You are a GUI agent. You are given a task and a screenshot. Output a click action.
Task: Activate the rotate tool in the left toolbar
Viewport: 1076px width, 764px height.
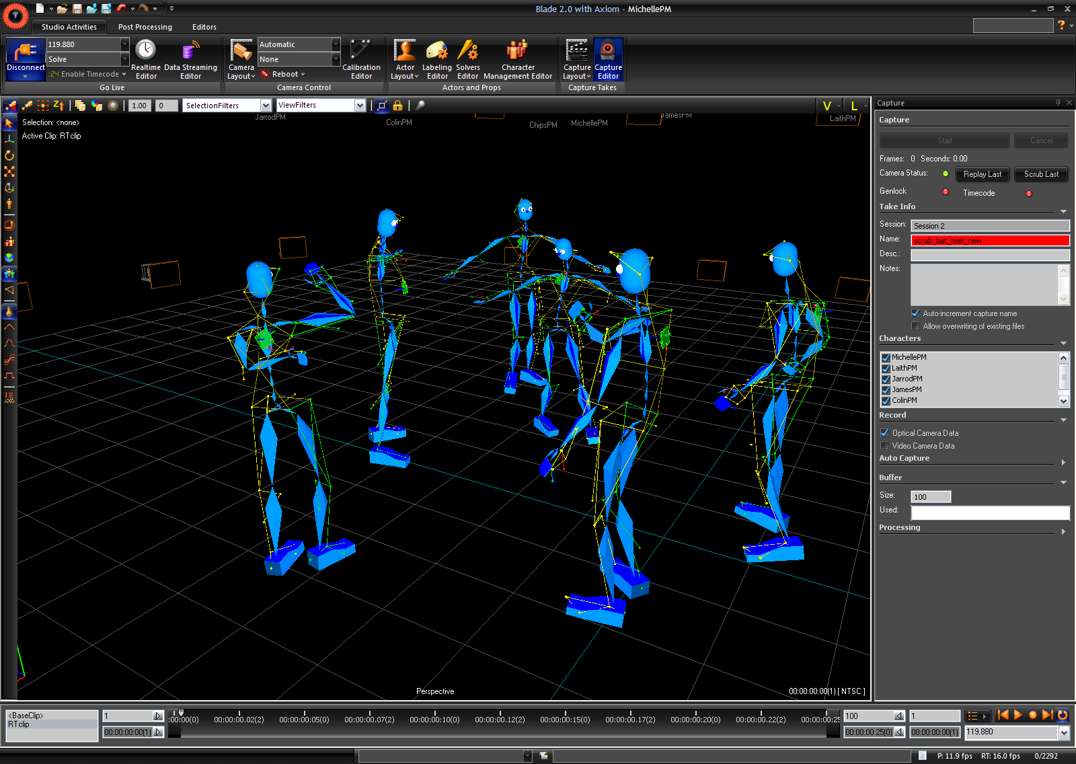(x=9, y=155)
